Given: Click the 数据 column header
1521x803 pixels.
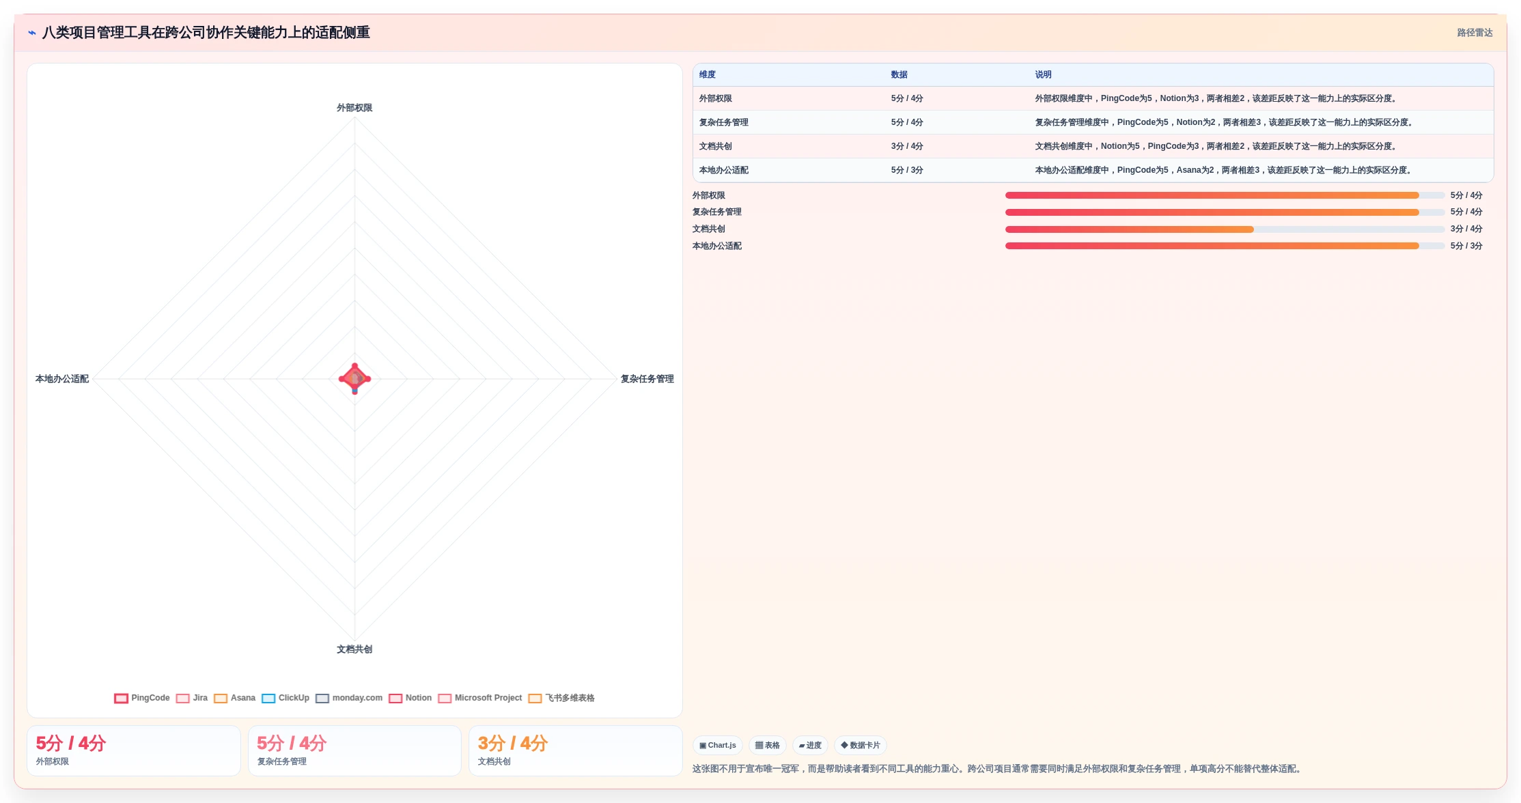Looking at the screenshot, I should pos(899,74).
